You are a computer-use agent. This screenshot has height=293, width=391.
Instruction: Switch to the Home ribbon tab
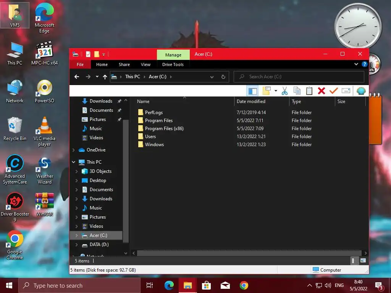pos(102,64)
